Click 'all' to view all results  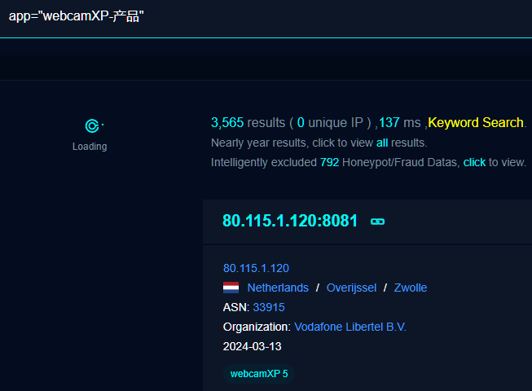point(382,143)
